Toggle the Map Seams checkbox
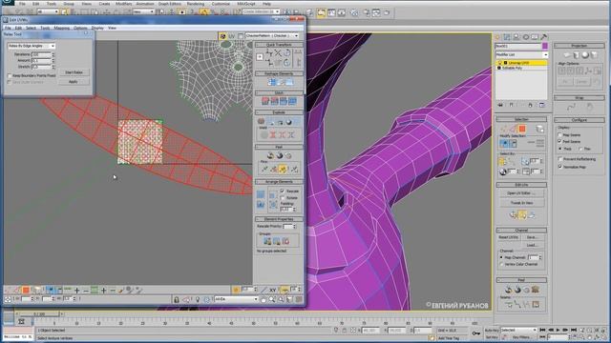 click(560, 135)
